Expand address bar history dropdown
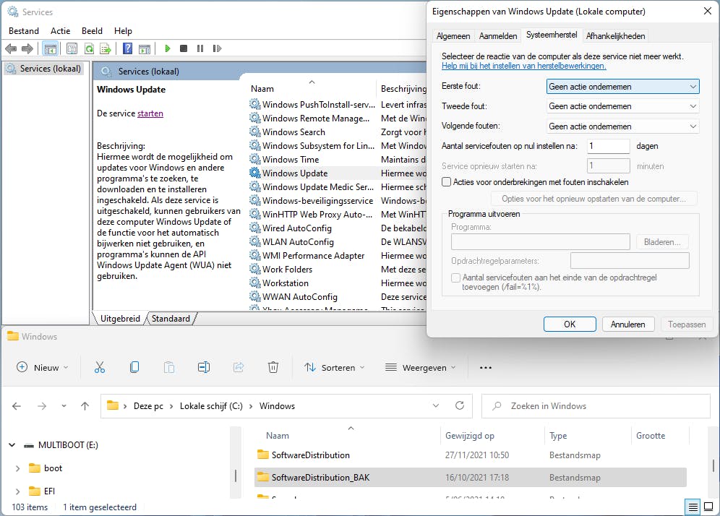This screenshot has height=516, width=720. [x=436, y=405]
